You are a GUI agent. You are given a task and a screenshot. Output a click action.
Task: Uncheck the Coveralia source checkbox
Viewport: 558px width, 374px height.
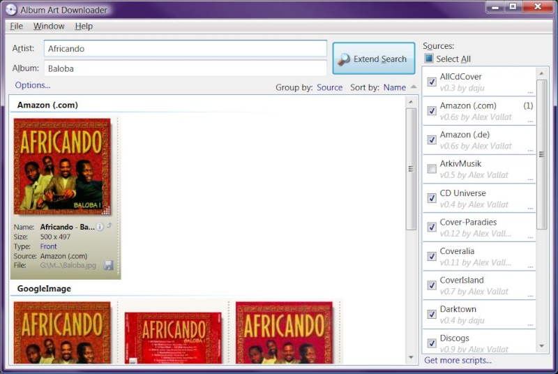coord(432,256)
